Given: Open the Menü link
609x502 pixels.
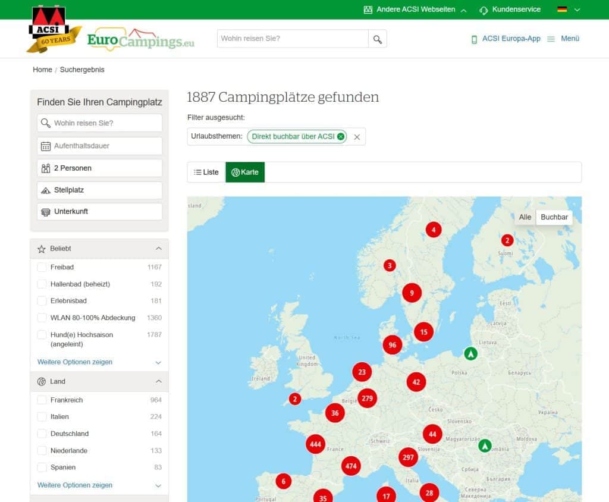Looking at the screenshot, I should click(570, 39).
